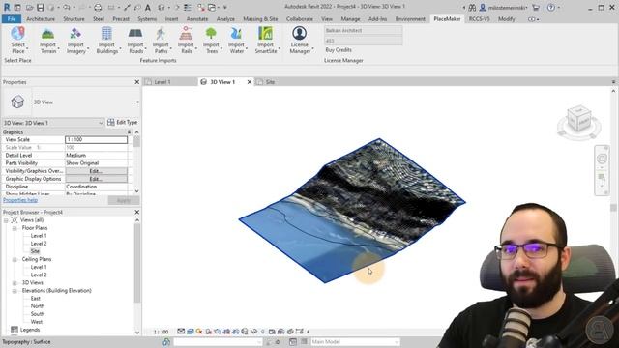Expand the 3D Views tree node
Screen dimensions: 619x348
[x=15, y=283]
